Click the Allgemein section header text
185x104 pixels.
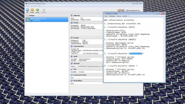click(x=77, y=16)
